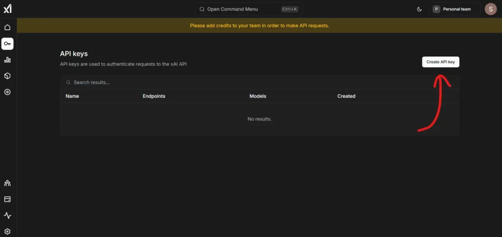Open the activity pulse icon
Viewport: 502px width, 237px height.
coord(7,215)
